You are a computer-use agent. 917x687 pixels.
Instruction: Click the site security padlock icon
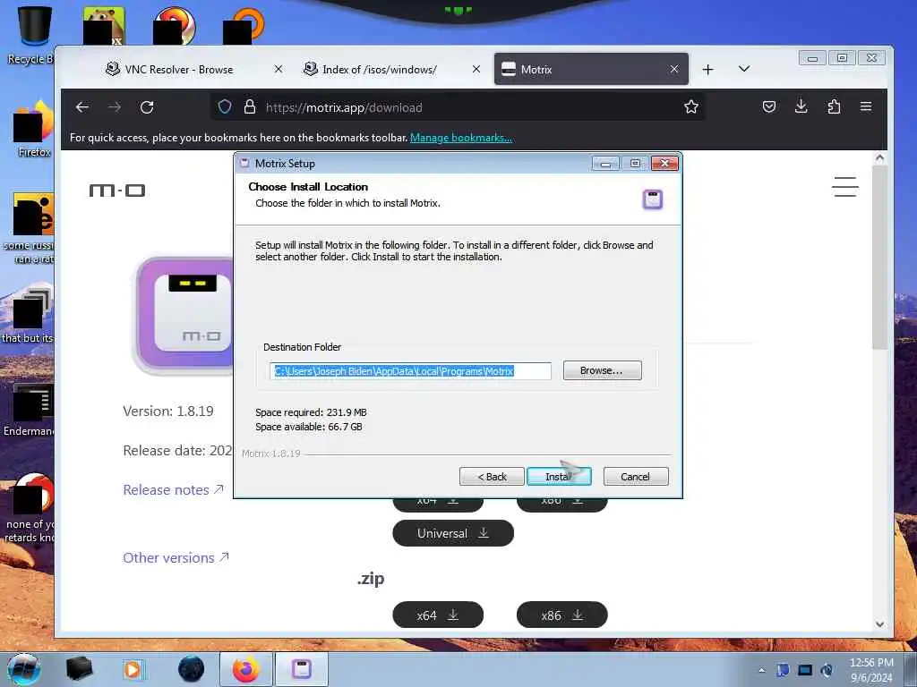click(250, 107)
